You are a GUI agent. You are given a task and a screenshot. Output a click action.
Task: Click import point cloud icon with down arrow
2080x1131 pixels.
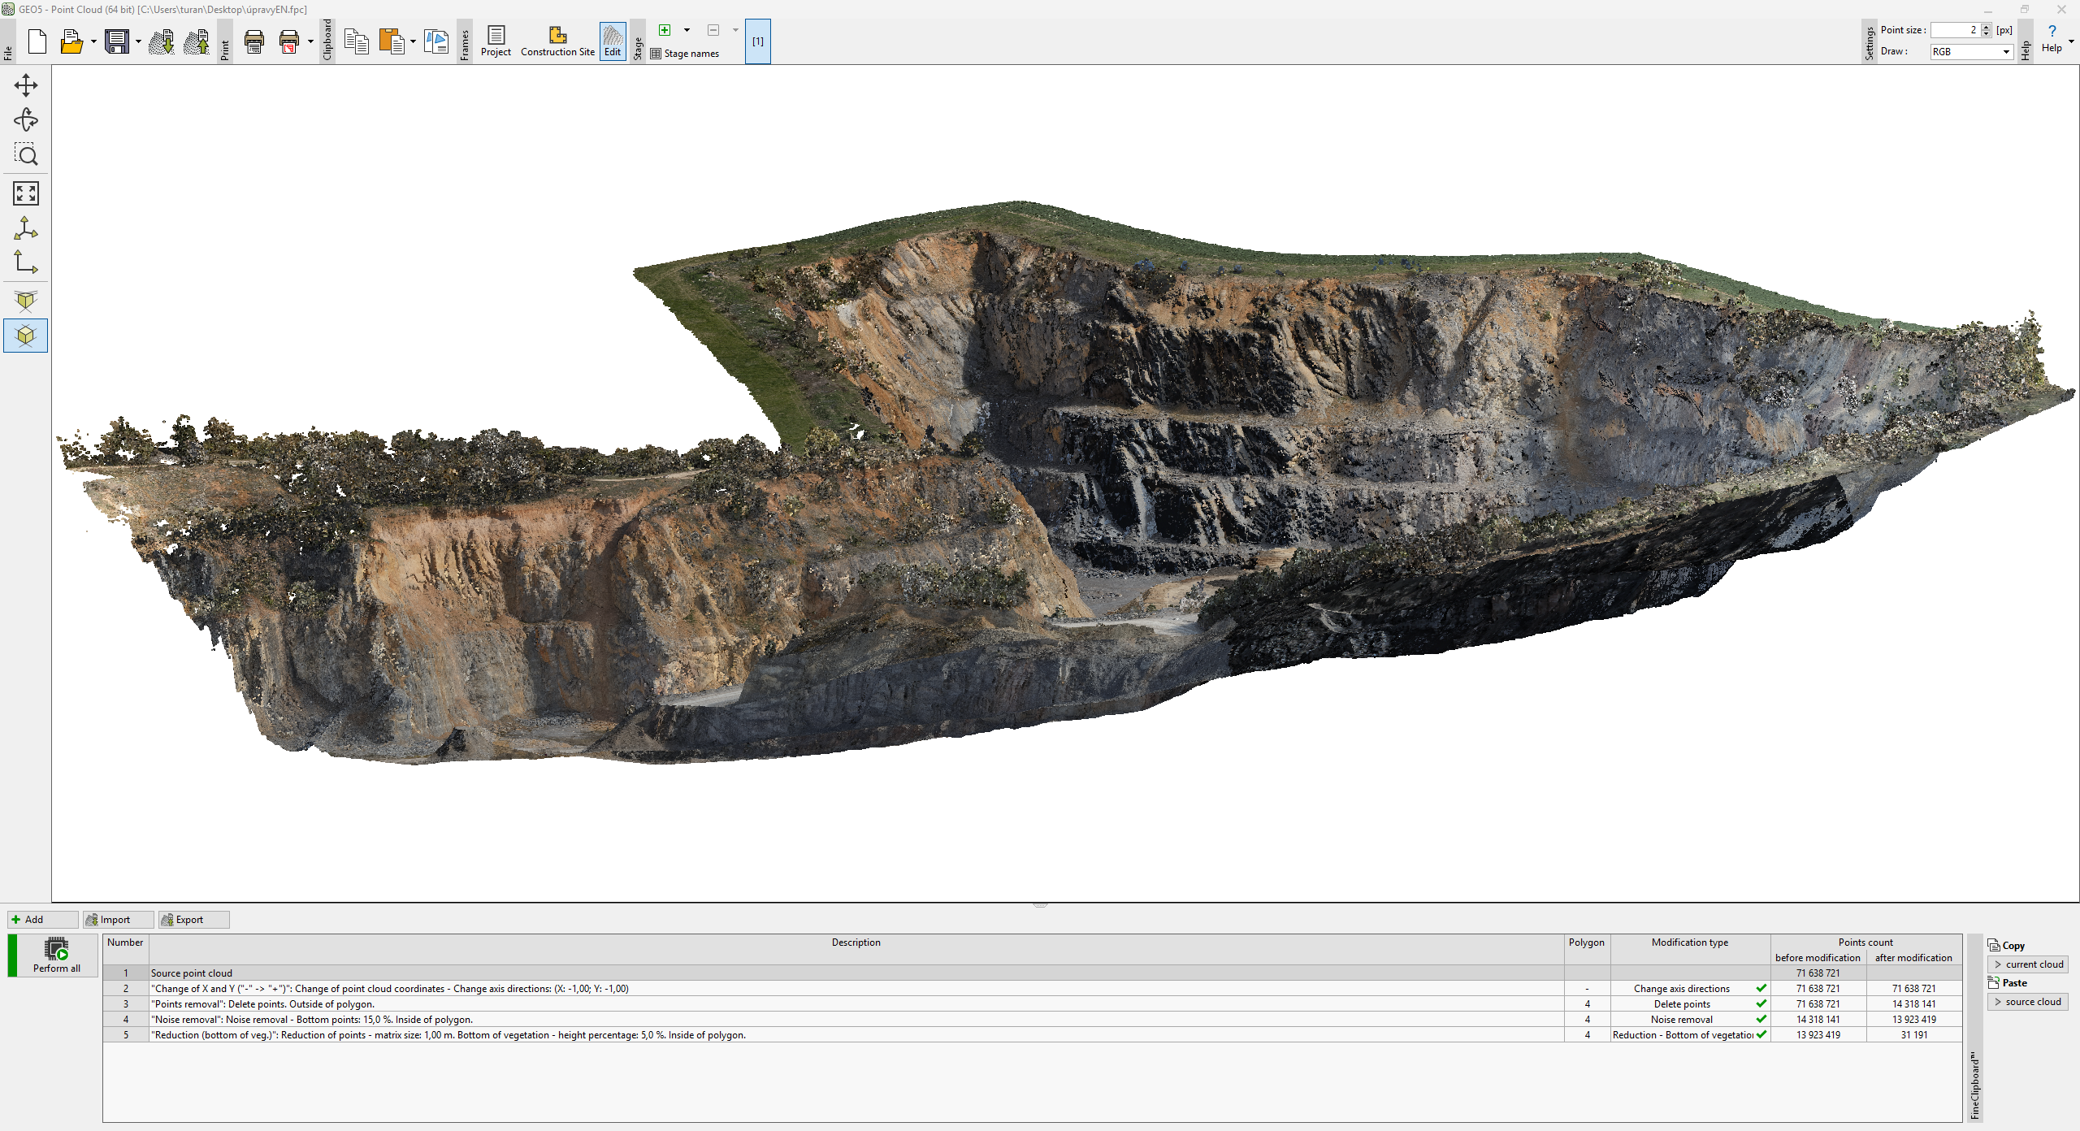(162, 41)
